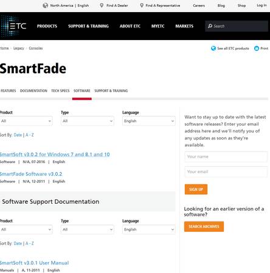Click the Find A Representative pin icon
Image resolution: width=270 pixels, height=273 pixels.
point(142,5)
